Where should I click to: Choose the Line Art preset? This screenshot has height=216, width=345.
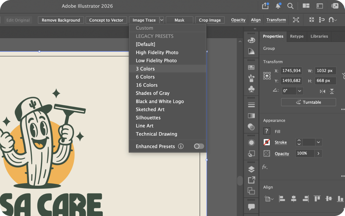(x=168, y=126)
